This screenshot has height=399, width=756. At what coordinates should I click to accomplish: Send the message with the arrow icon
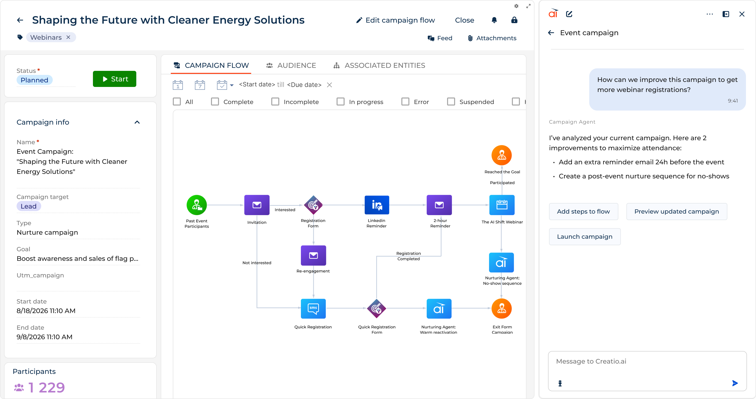point(735,383)
